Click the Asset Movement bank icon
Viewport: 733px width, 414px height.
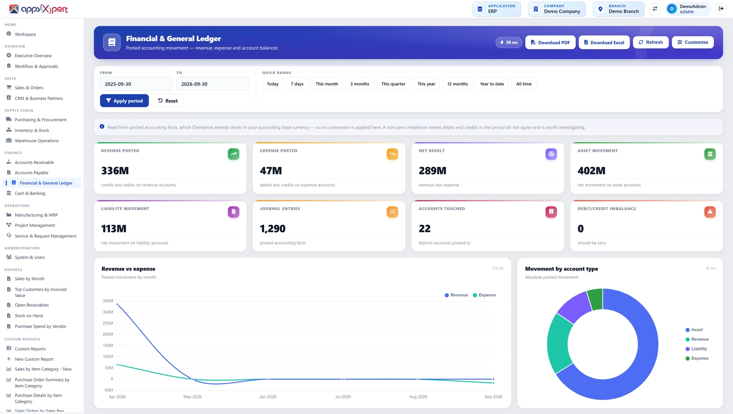click(710, 154)
